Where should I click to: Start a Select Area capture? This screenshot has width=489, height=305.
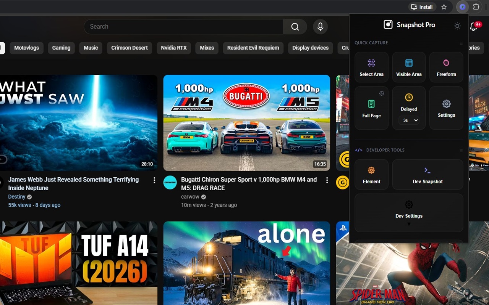coord(371,67)
